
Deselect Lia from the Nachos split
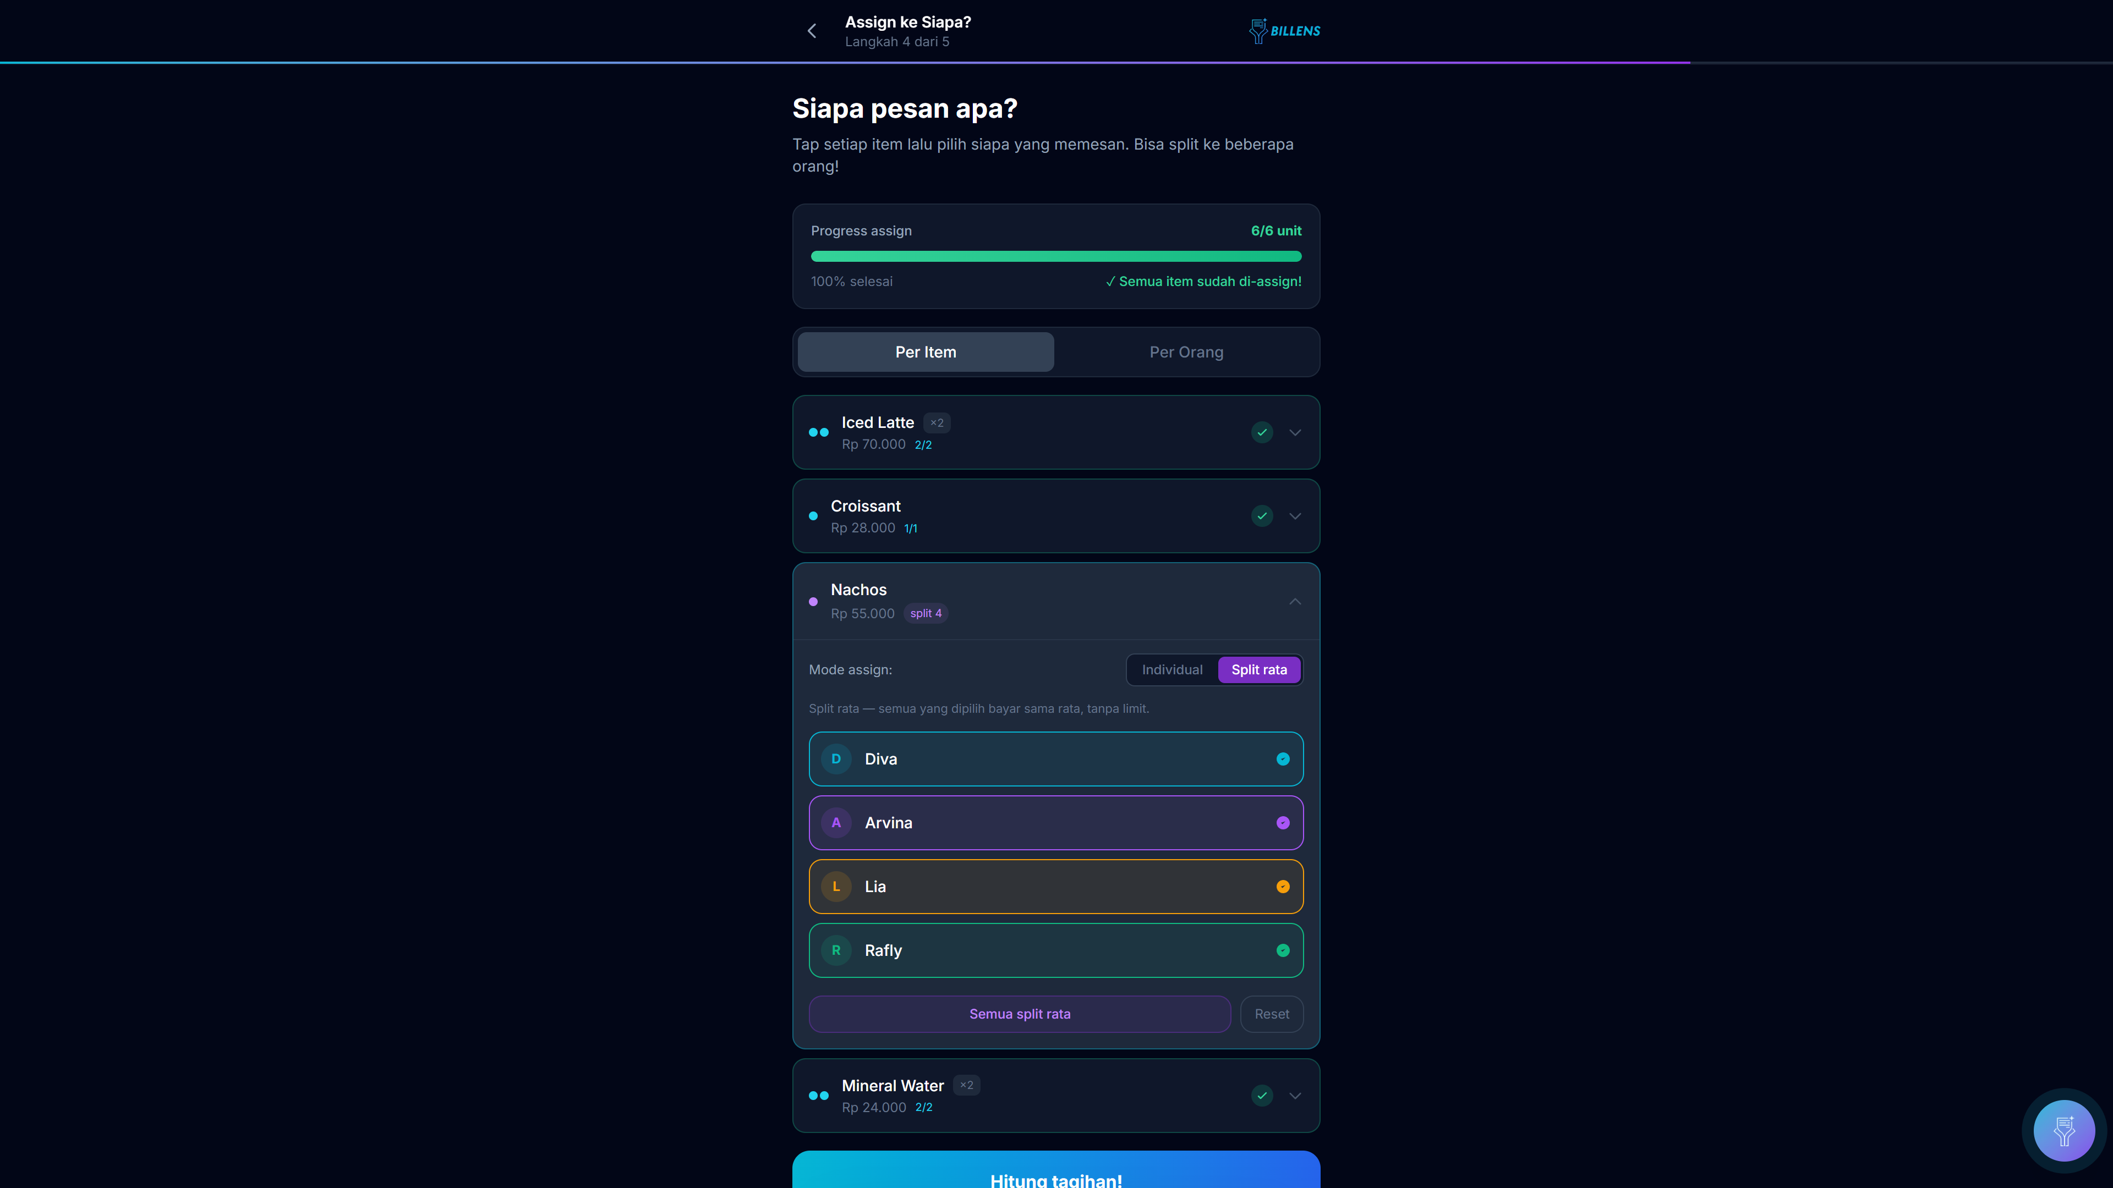(1056, 886)
